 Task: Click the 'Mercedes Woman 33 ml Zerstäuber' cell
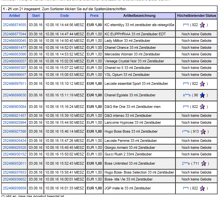pos(139,54)
